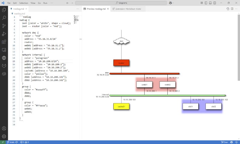Screen dimensions: 240x144
Task: Click the yellow cache01 node
Action: coord(121,106)
